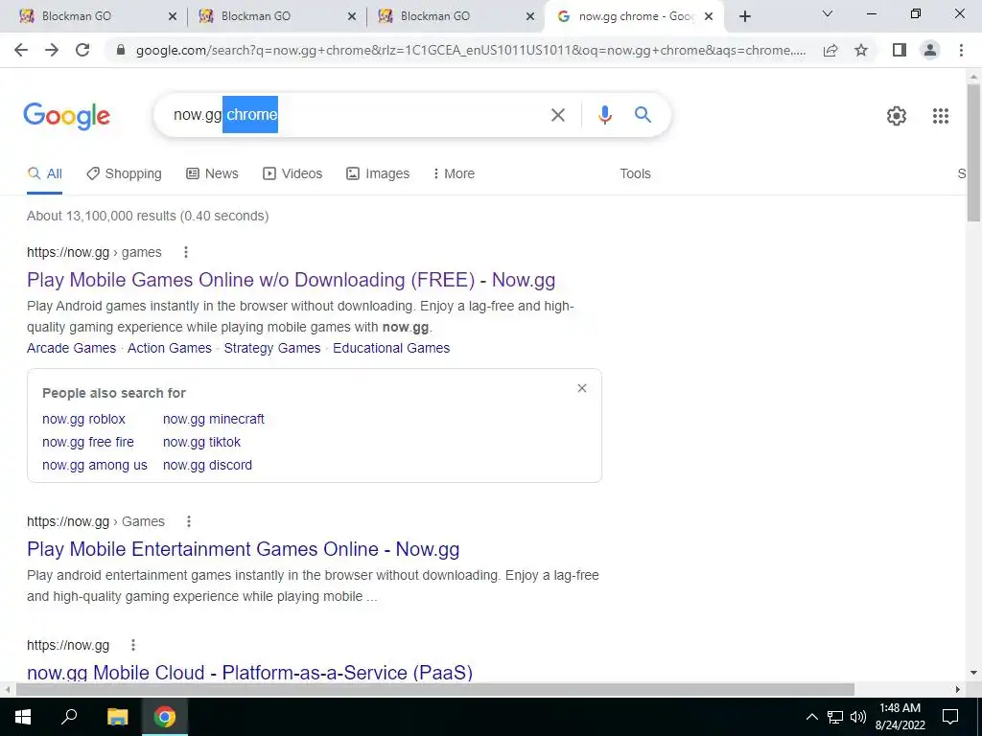Open the search Tools options

[635, 173]
